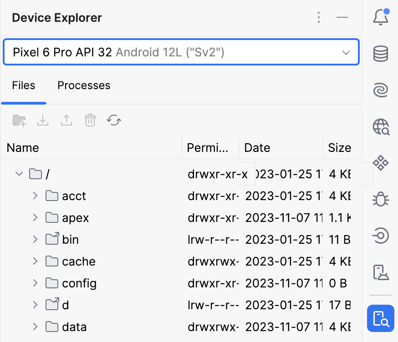Screen dimensions: 398x342
Task: Open the Database Inspector icon
Action: (x=380, y=54)
